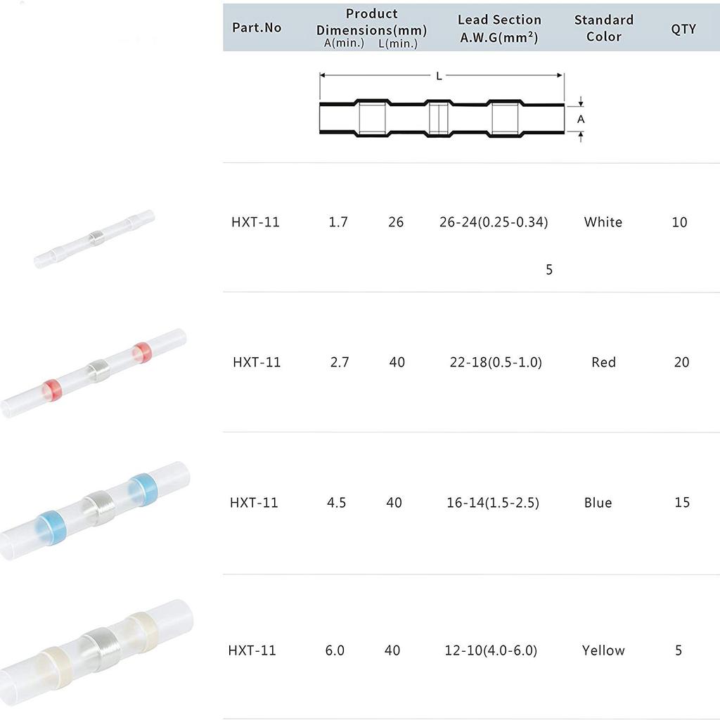Image resolution: width=720 pixels, height=720 pixels.
Task: Select the "22-18(0.5-1.0)" lead section value
Action: pyautogui.click(x=496, y=362)
